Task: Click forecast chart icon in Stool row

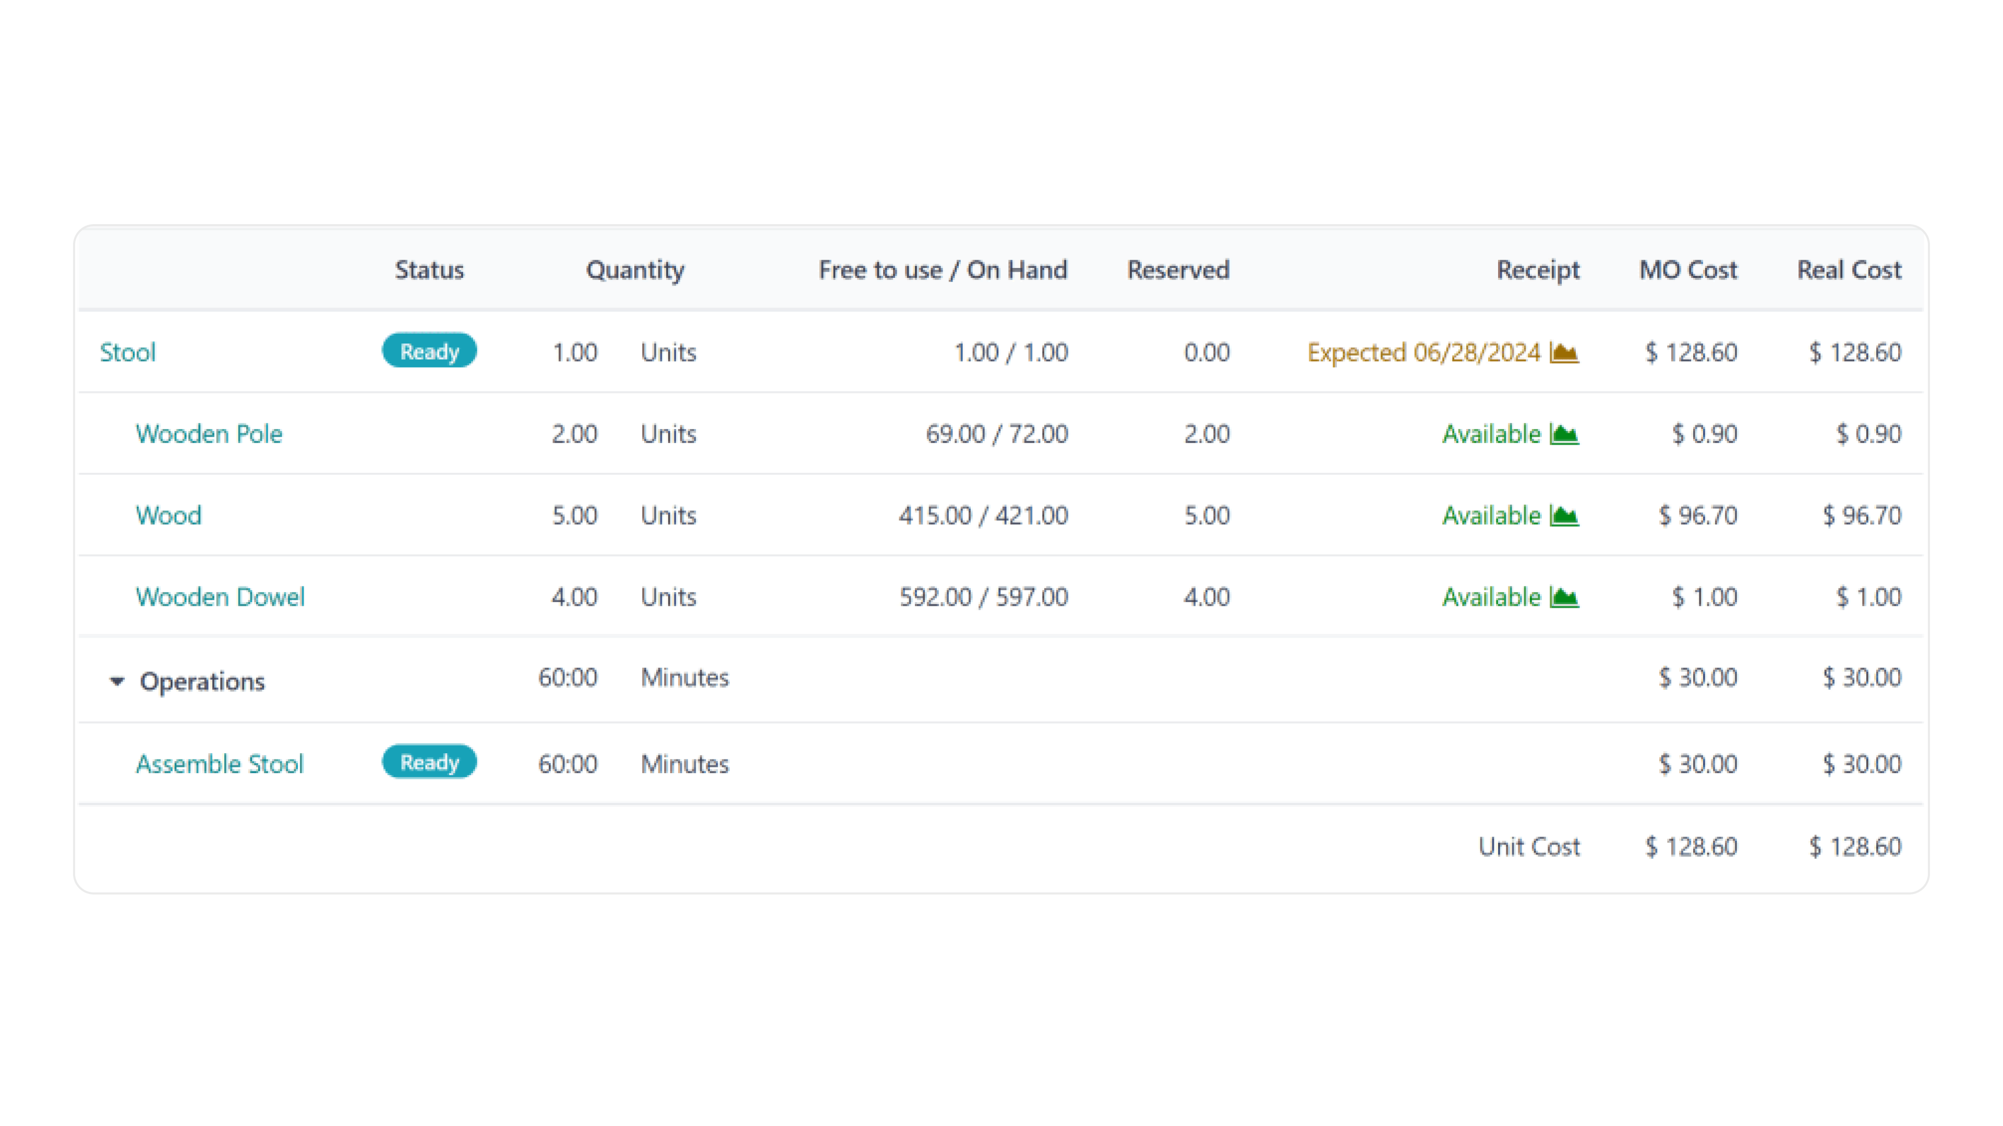Action: 1564,353
